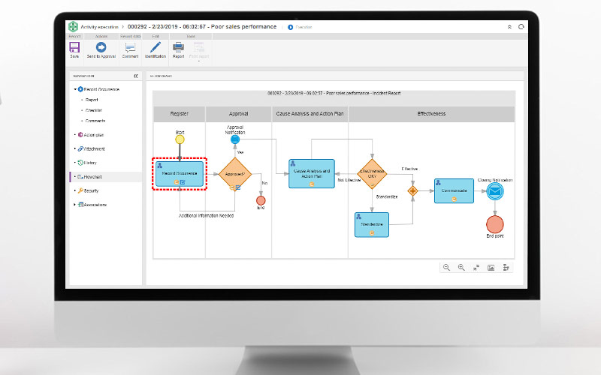This screenshot has width=601, height=375.
Task: Select Action plan in the navigation panel
Action: [x=94, y=135]
